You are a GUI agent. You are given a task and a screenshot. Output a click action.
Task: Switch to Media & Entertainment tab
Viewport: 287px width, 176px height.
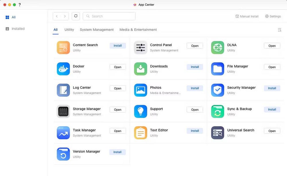[x=138, y=29]
